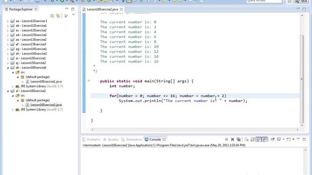Click the System.out.println code line
Viewport: 312px width, 175px height.
(183, 101)
